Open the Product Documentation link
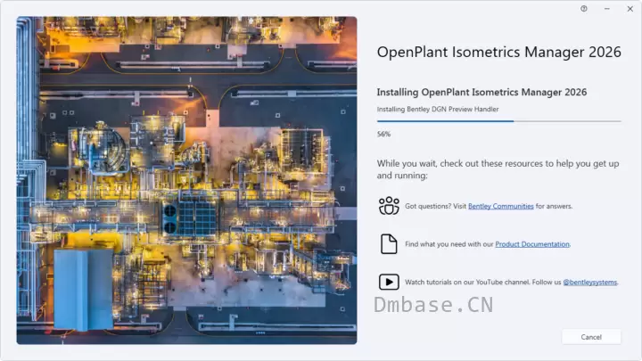 532,244
